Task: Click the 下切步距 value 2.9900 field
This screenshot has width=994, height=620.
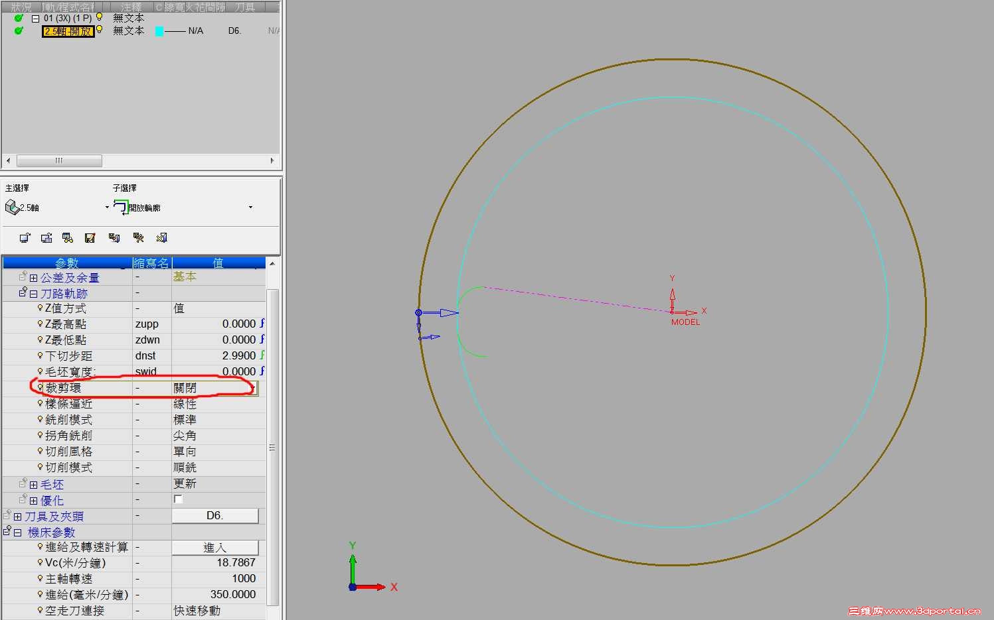Action: pyautogui.click(x=215, y=355)
